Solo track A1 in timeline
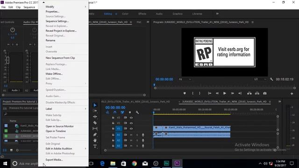This screenshot has width=299, height=168. click(x=137, y=135)
